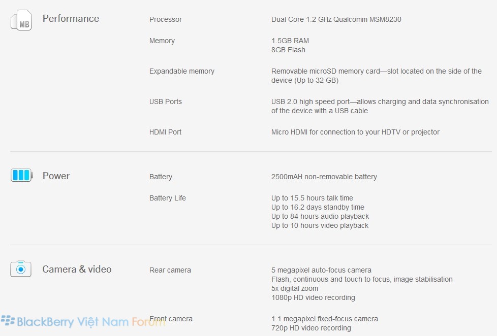Screen dimensions: 497x336
Task: Select the Performance section heading
Action: (x=71, y=18)
